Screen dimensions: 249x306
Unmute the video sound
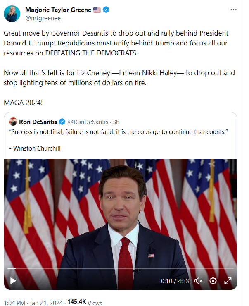click(198, 281)
